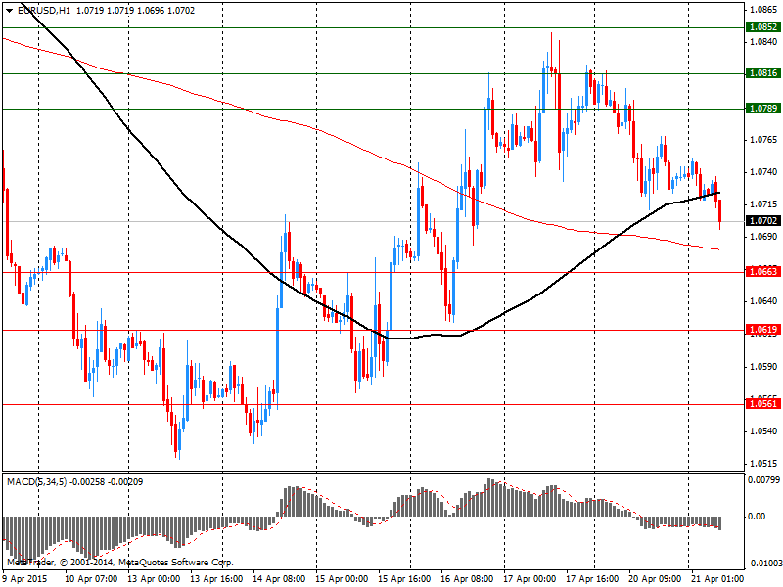Click the 1.0515 value on price scale

tap(763, 464)
